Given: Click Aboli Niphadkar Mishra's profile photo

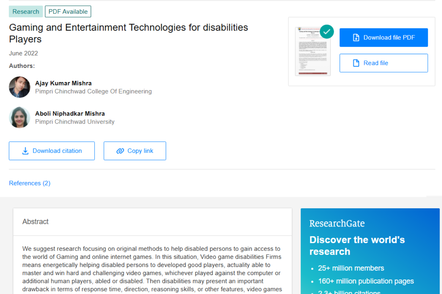Looking at the screenshot, I should click(19, 117).
